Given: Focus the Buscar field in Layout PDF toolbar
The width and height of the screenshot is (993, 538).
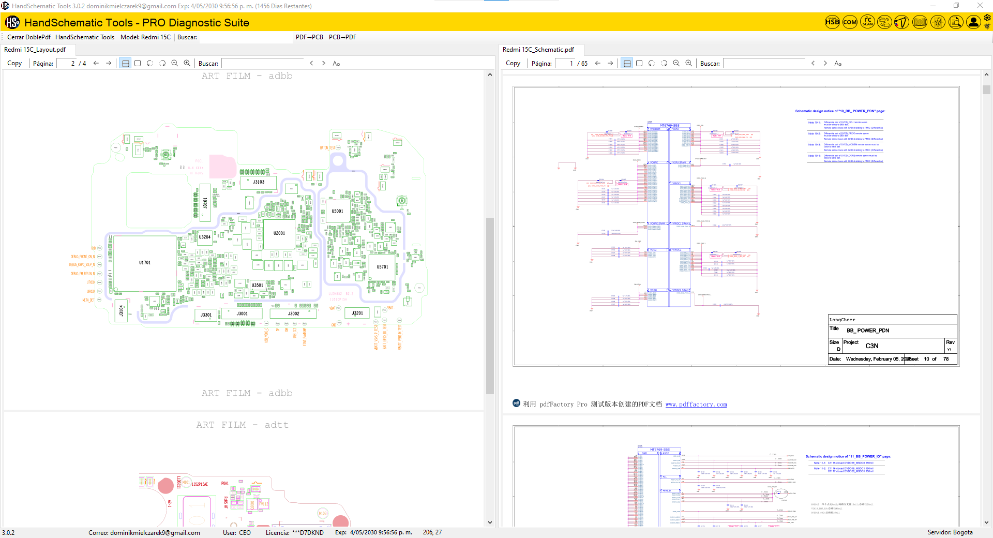Looking at the screenshot, I should tap(262, 63).
